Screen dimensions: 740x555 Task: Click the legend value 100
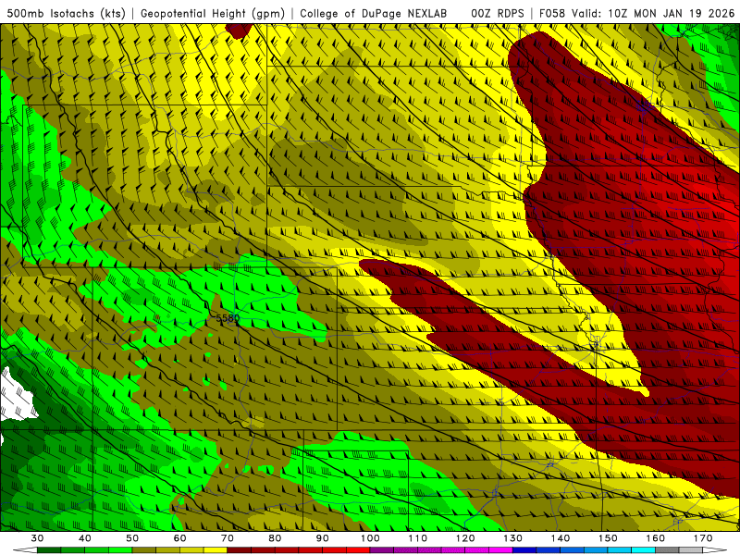click(x=371, y=538)
